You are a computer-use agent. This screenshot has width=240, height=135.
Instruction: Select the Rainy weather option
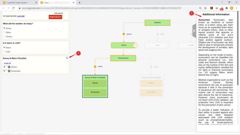click(x=4, y=32)
